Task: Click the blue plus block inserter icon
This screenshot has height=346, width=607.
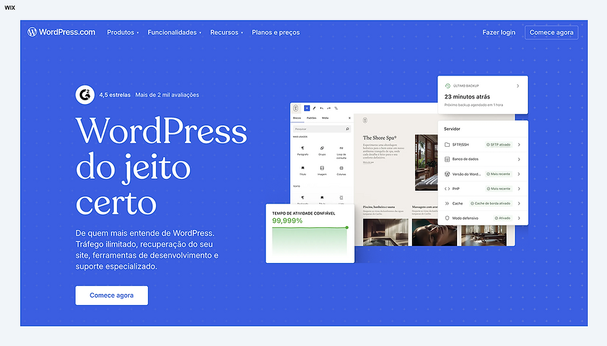Action: coord(307,108)
